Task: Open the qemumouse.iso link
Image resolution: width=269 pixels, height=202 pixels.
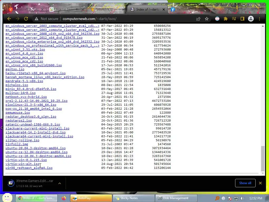Action: click(x=18, y=113)
